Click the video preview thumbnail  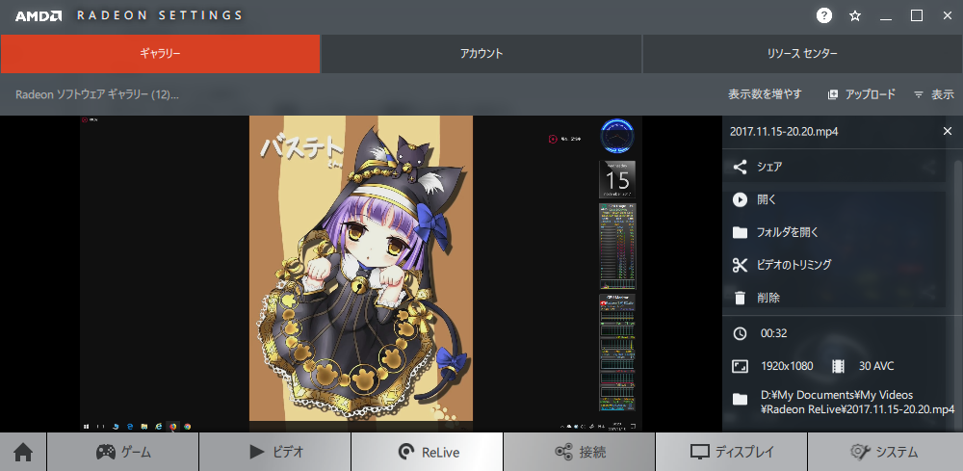(x=360, y=274)
